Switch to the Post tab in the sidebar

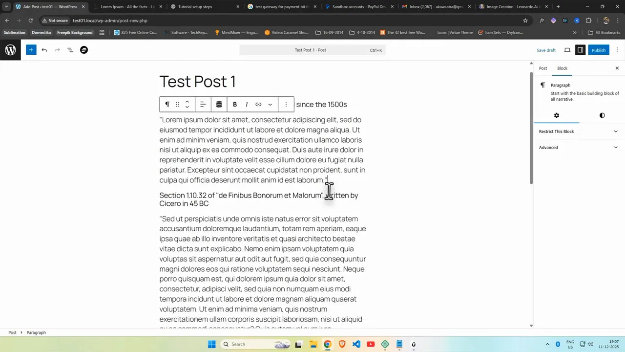pyautogui.click(x=542, y=68)
